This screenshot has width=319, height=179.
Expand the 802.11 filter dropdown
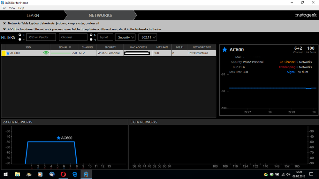(x=147, y=37)
